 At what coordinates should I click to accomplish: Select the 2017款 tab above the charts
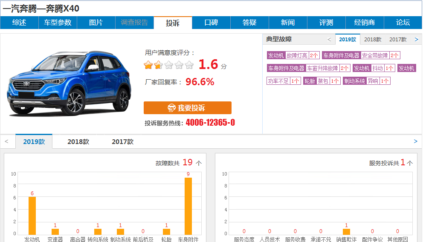(123, 142)
